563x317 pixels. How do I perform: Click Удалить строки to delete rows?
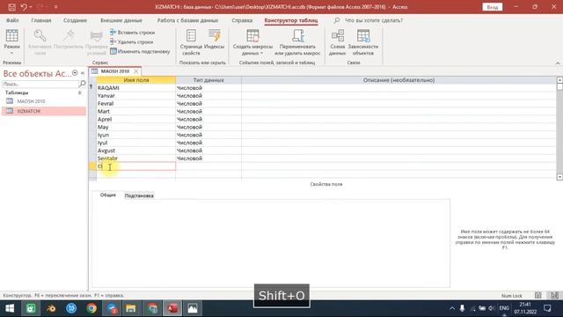pos(132,41)
